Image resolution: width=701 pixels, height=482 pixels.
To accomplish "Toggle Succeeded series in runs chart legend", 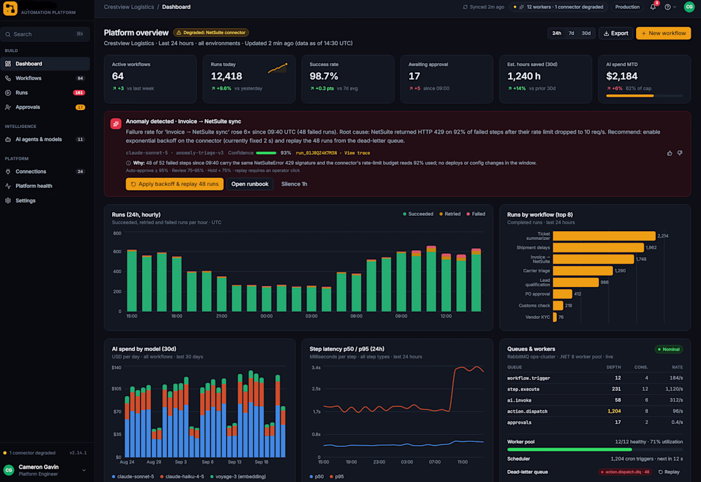I will point(418,214).
